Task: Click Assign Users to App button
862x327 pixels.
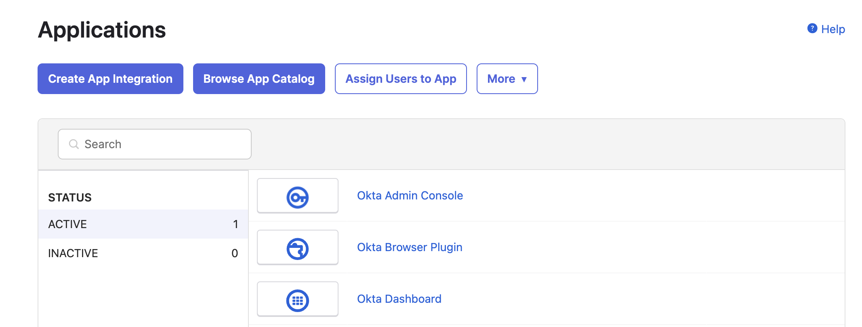Action: (x=401, y=79)
